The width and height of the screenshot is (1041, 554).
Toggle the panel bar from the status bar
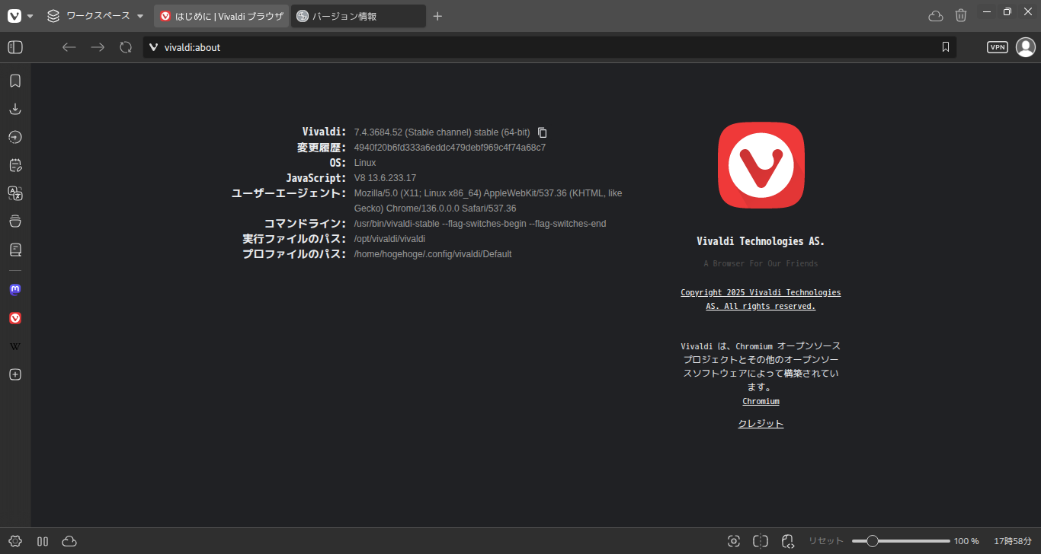tap(43, 541)
